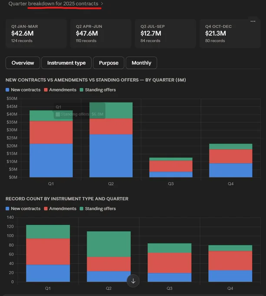Viewport: 266px width, 296px height.
Task: Expand the Quarter breakdown title chevron
Action: pos(102,3)
